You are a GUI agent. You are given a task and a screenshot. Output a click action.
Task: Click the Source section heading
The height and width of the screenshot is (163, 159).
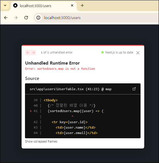pyautogui.click(x=32, y=79)
